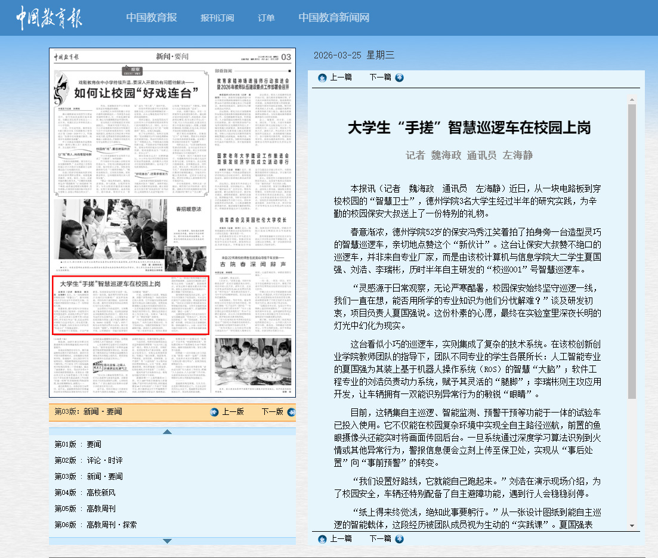Click the next-article arrow icon above the article
Screen dimensions: 658x558
[x=399, y=77]
